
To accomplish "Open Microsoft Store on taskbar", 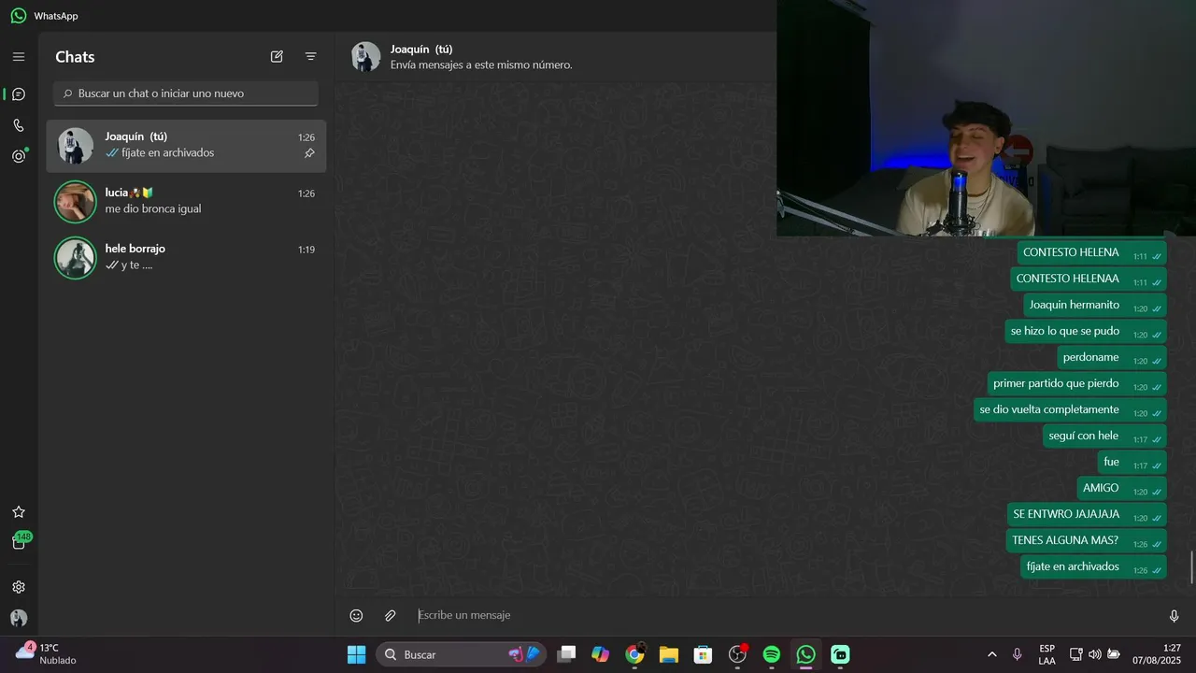I will click(703, 654).
